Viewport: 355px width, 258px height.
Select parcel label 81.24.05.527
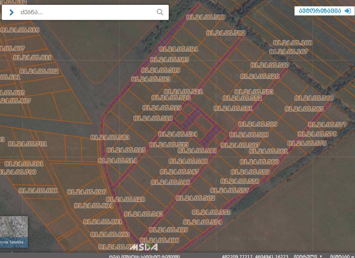coord(270,65)
